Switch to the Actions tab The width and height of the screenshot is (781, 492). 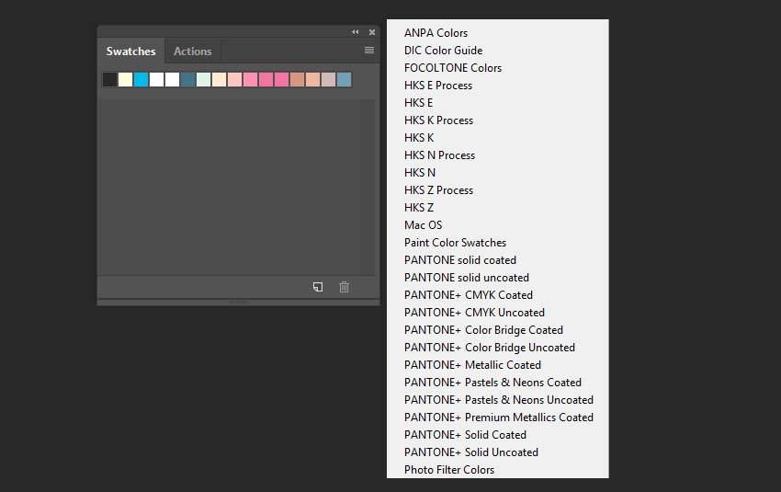click(192, 51)
